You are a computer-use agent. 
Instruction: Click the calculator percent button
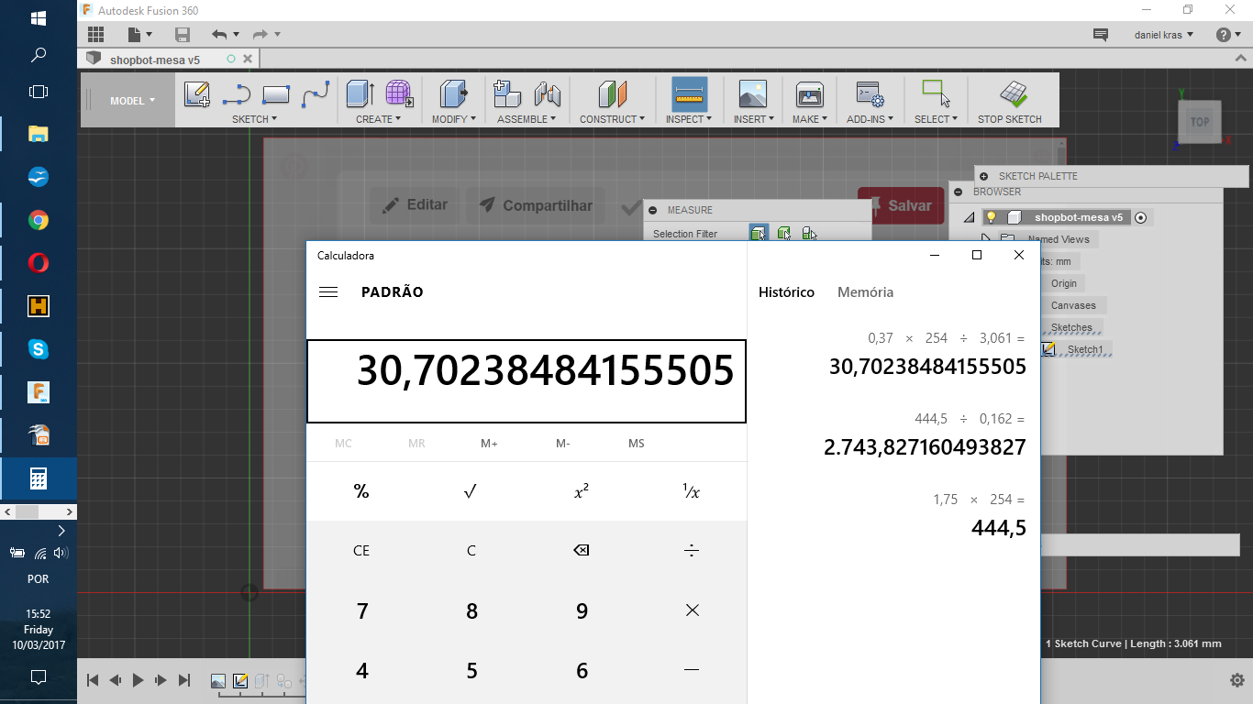pos(361,492)
